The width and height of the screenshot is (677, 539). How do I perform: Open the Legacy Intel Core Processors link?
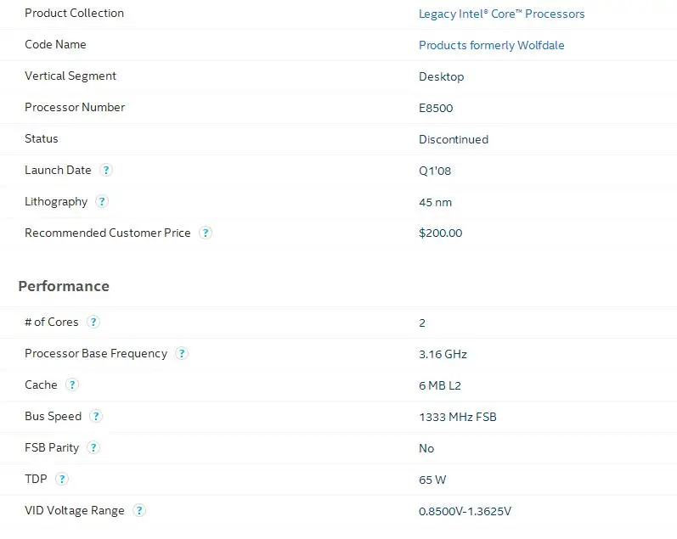tap(501, 14)
